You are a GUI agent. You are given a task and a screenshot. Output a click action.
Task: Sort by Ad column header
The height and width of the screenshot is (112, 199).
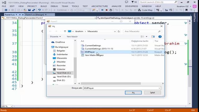coord(82,41)
